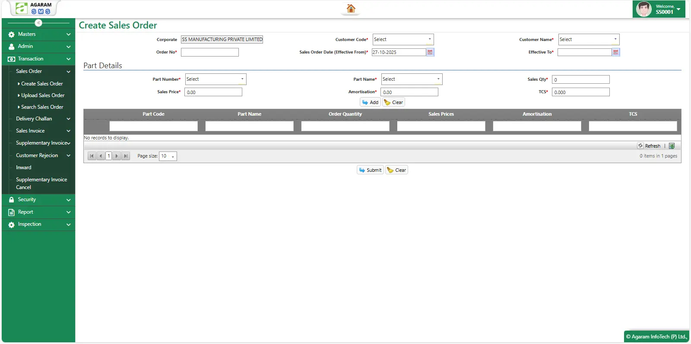Refresh the part details grid
Image resolution: width=691 pixels, height=344 pixels.
tap(649, 146)
